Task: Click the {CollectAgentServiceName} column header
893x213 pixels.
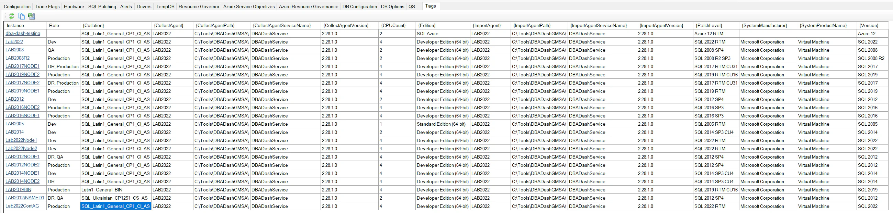Action: pyautogui.click(x=286, y=26)
